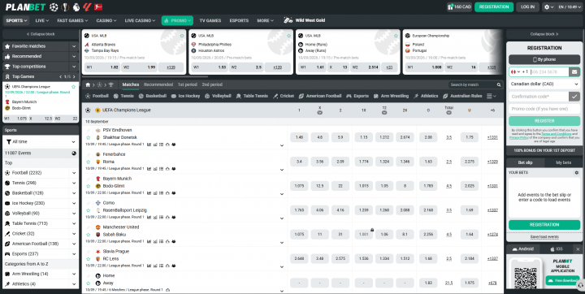This screenshot has height=294, width=585.
Task: Click the trophy icon in the breadcrumb
Action: pos(110,84)
